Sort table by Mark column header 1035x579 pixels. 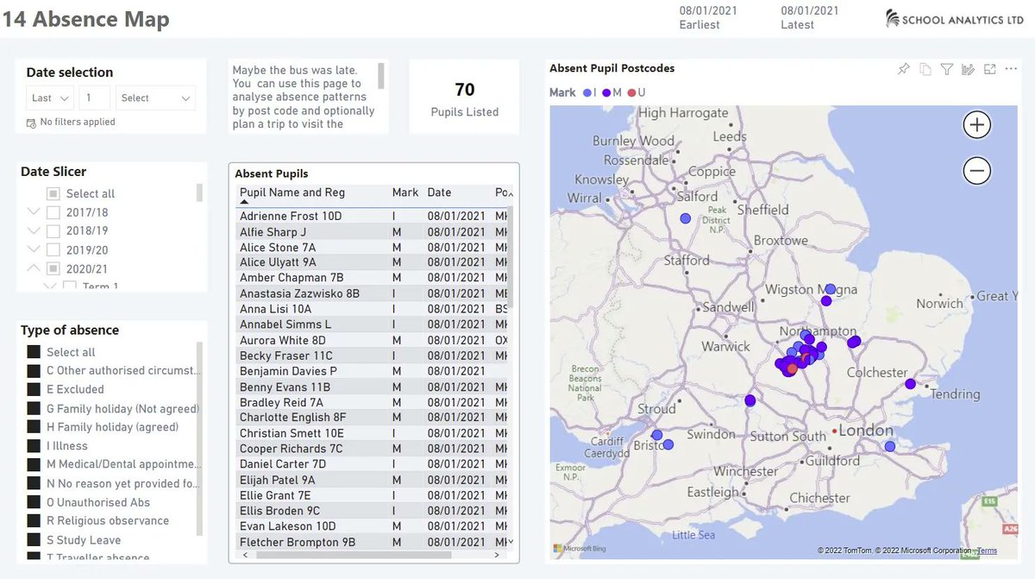[x=405, y=192]
